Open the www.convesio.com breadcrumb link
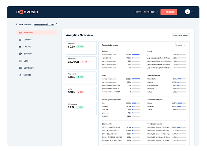207x151 pixels. 44,24
